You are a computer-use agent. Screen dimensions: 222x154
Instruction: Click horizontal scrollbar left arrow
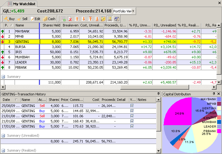[3, 87]
